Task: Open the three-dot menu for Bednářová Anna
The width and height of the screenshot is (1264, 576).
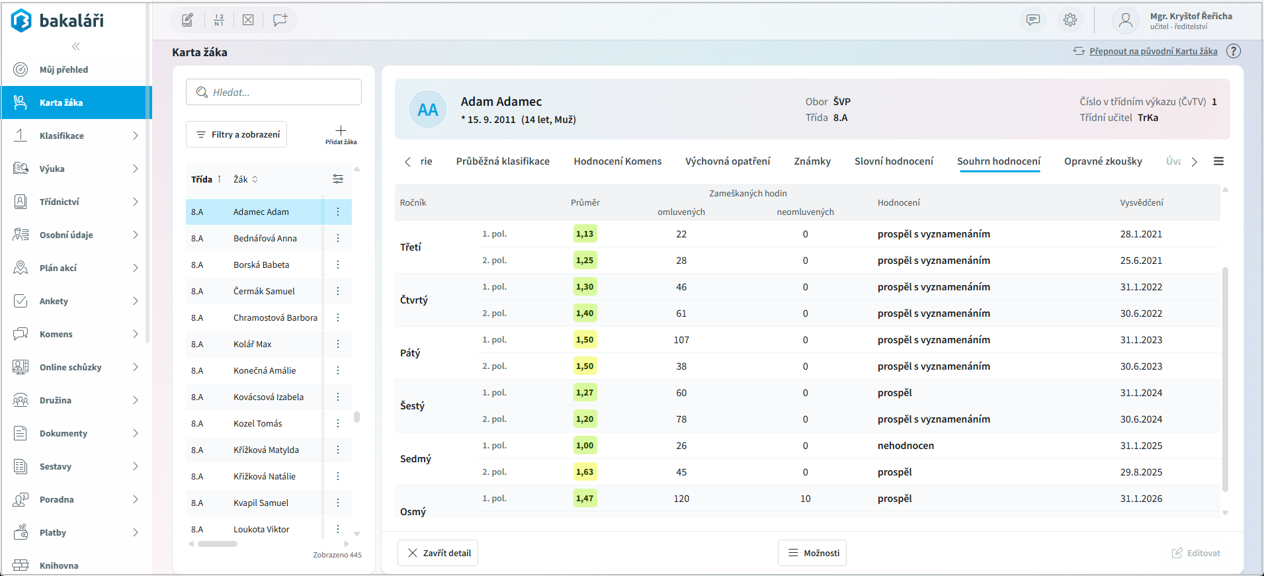Action: tap(337, 238)
